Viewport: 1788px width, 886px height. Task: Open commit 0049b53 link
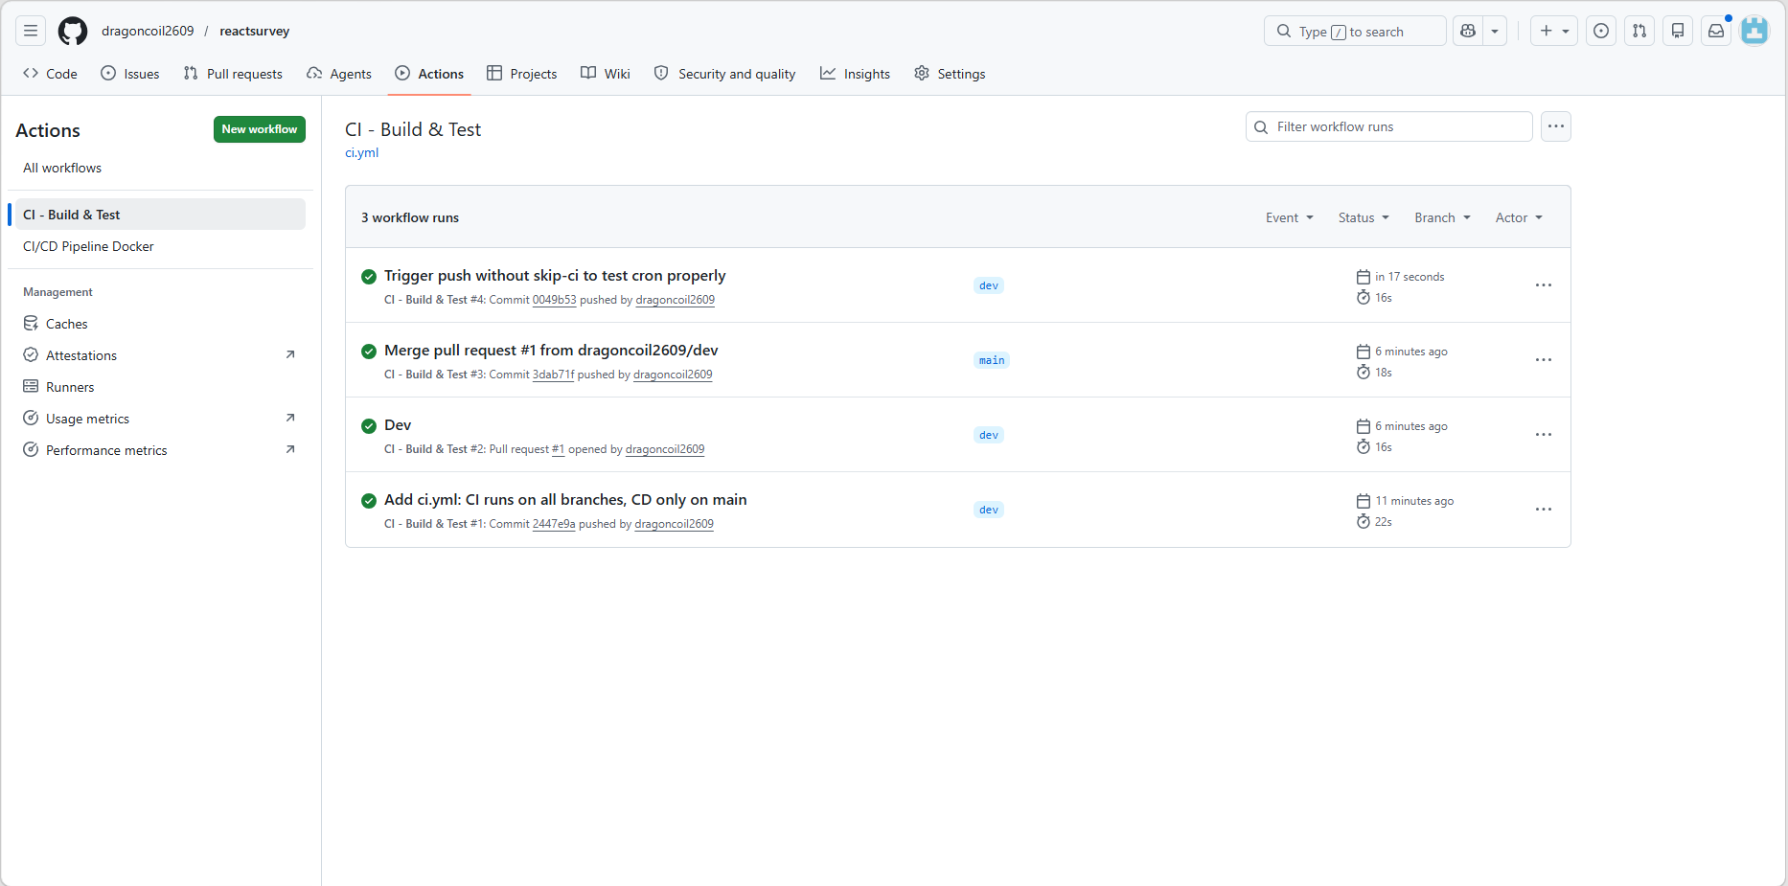[x=555, y=300]
